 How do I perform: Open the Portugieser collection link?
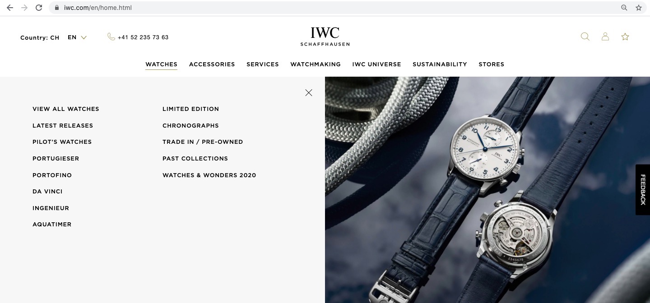point(56,159)
